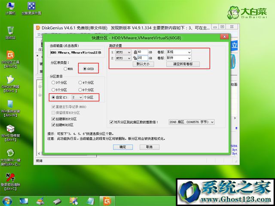Toggle the lock icon for partition 1 size

pos(135,52)
